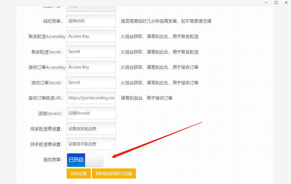Click the 接收订单推送URL field

(91, 98)
